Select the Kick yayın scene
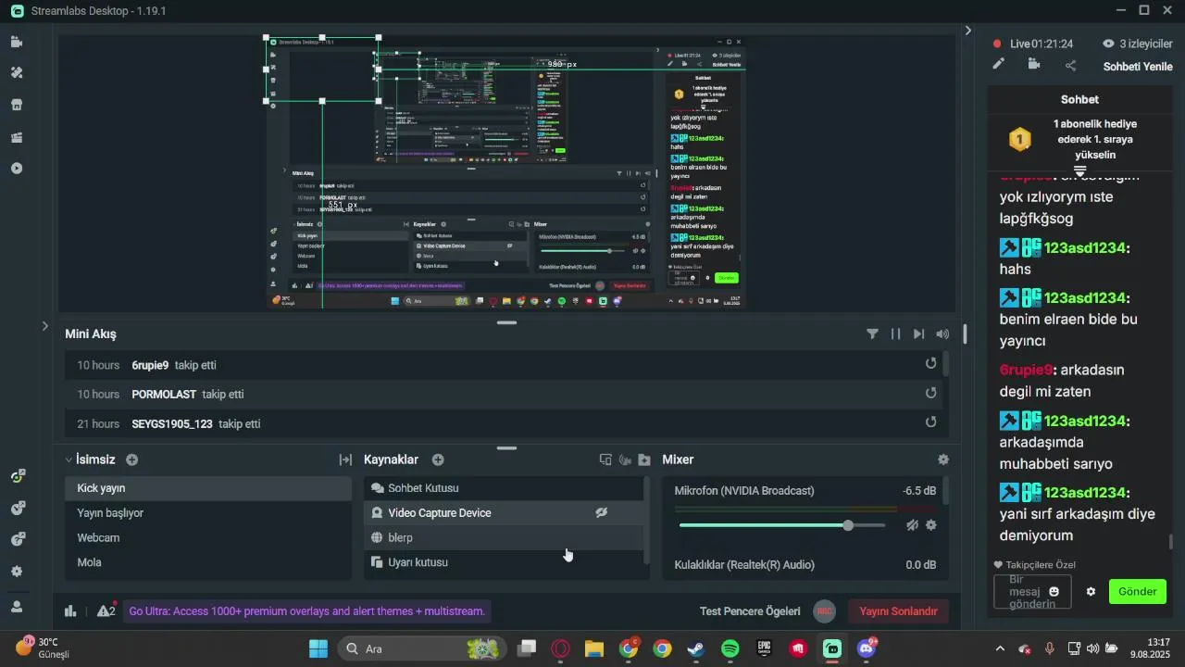This screenshot has height=667, width=1185. (x=208, y=488)
